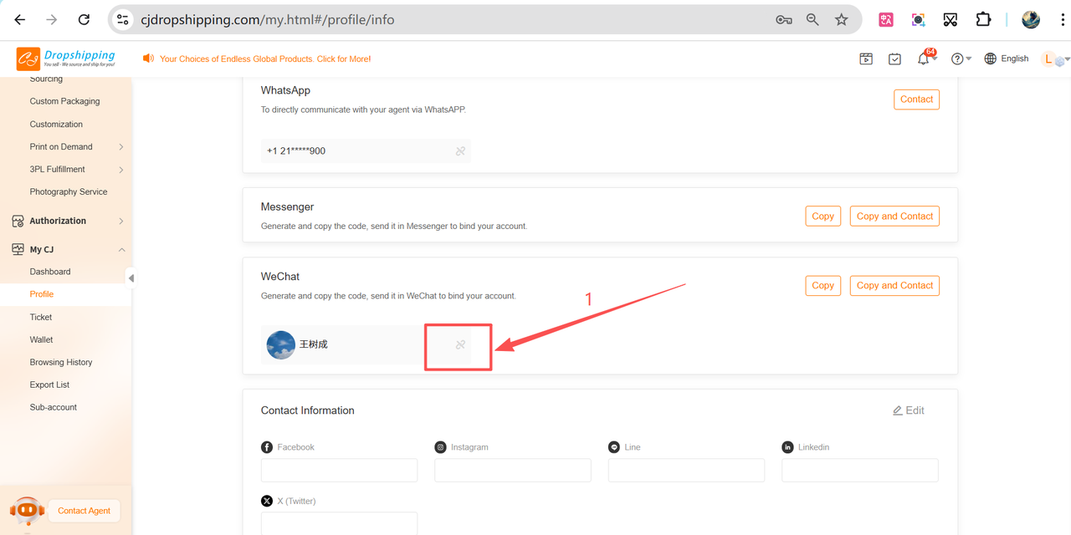The height and width of the screenshot is (535, 1071).
Task: Bookmark this page with star icon
Action: click(842, 19)
